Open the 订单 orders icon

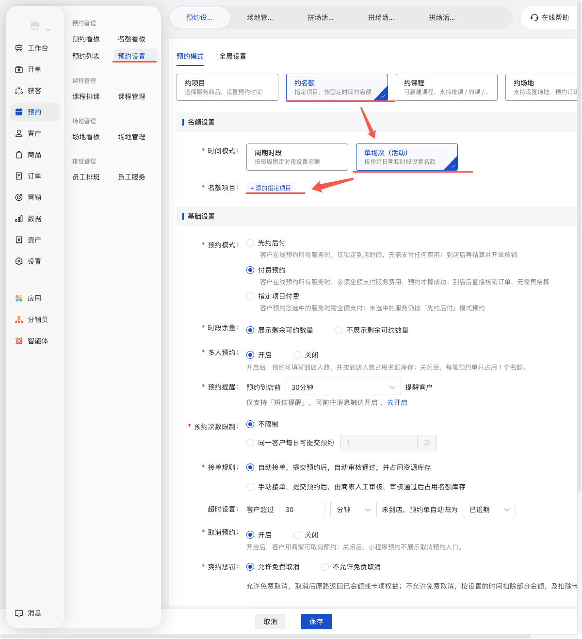click(19, 176)
